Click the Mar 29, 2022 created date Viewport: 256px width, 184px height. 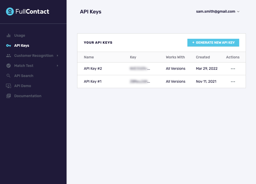[207, 69]
